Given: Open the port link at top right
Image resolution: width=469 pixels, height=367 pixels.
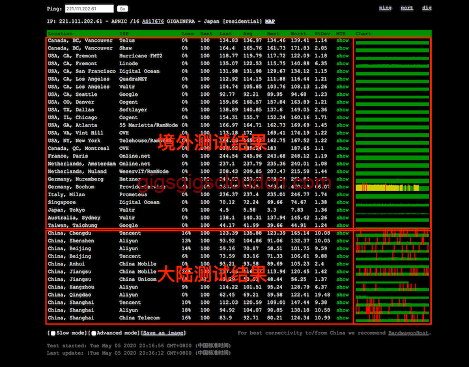Looking at the screenshot, I should [x=406, y=8].
